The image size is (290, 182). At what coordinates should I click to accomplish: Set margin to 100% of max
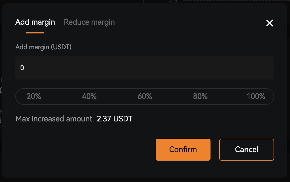(256, 96)
